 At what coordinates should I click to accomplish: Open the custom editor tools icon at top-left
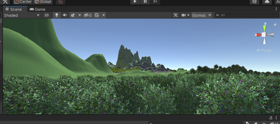5,2
